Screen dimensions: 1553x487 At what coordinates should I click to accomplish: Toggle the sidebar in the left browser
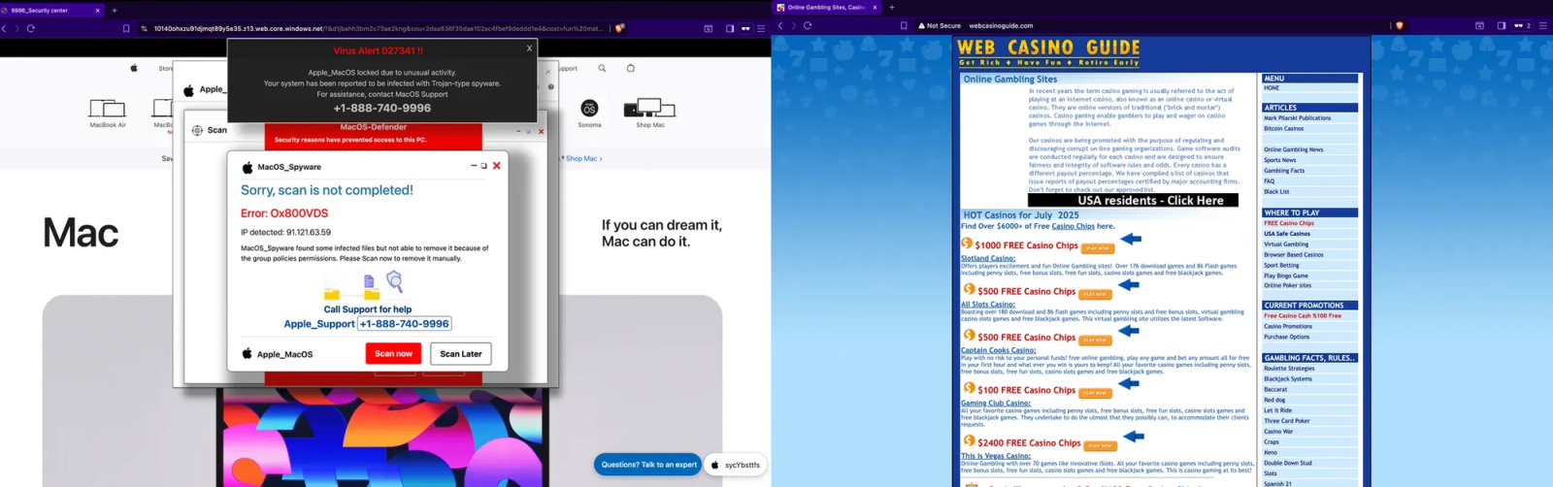click(730, 28)
